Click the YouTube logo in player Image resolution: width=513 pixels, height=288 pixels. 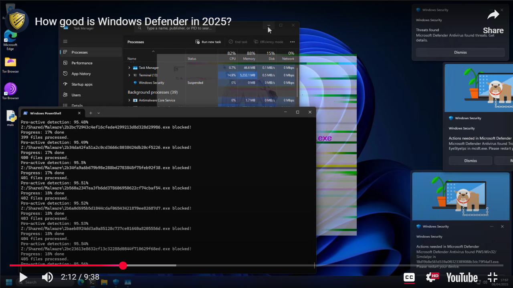tap(462, 277)
